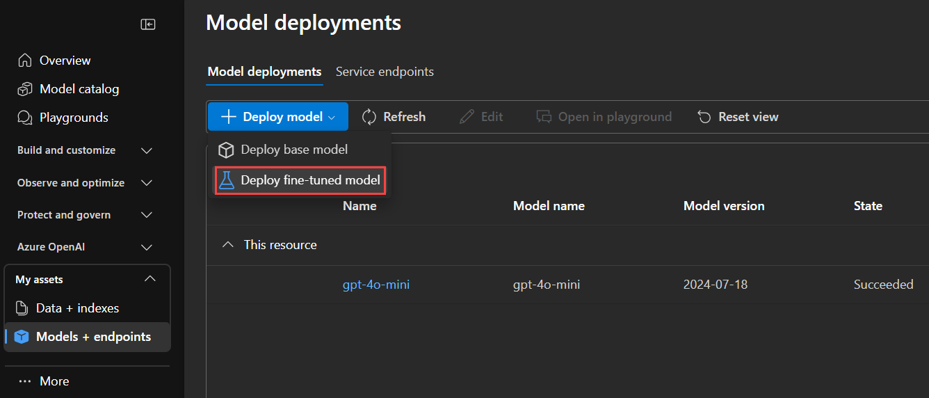Click the Playgrounds chat bubble icon

click(x=25, y=118)
